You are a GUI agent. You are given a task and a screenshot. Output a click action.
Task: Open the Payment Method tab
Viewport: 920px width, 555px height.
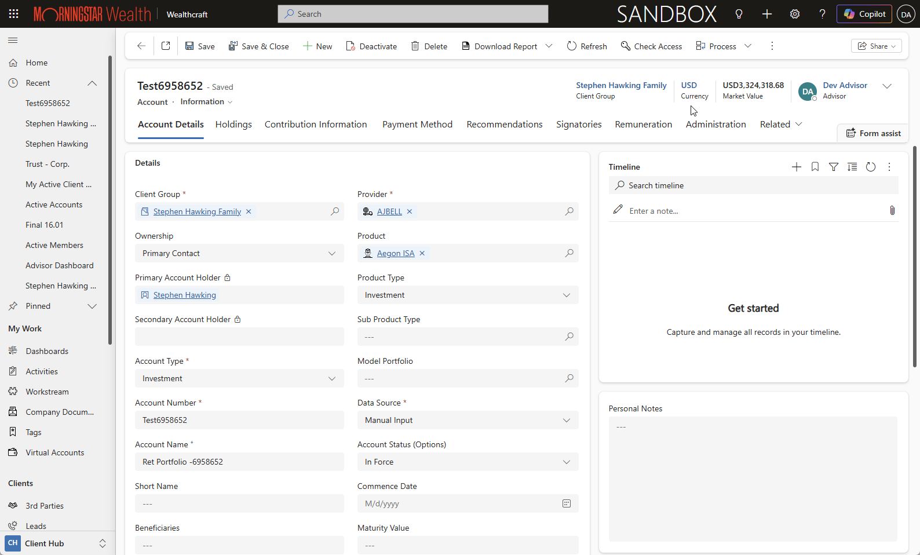point(417,125)
